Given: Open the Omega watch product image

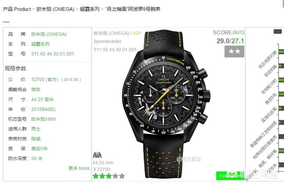Looking at the screenshot, I should 166,104.
